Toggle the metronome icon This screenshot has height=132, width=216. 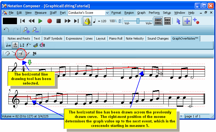pyautogui.click(x=87, y=21)
